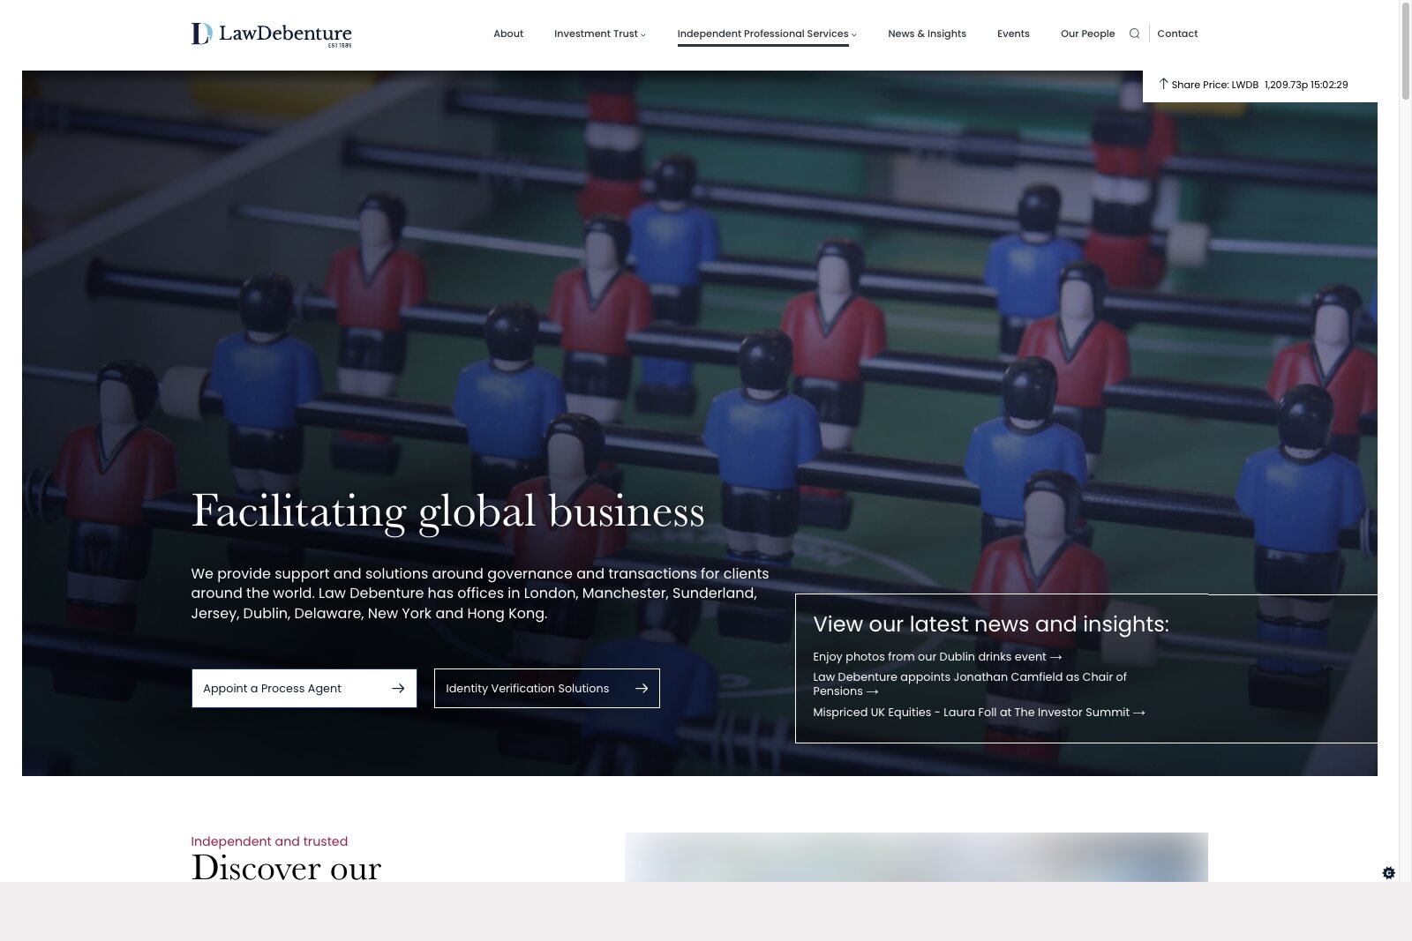This screenshot has height=941, width=1412.
Task: Click Identity Verification Solutions button
Action: (x=547, y=688)
